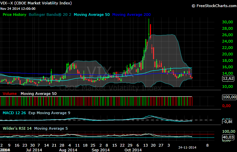The width and height of the screenshot is (237, 152).
Task: Click the Nov 24 2014 12:00:00 timestamp
Action: (18, 9)
